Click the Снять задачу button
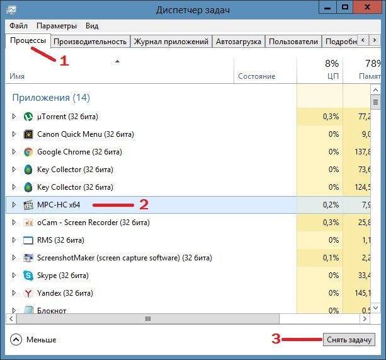 [x=349, y=340]
